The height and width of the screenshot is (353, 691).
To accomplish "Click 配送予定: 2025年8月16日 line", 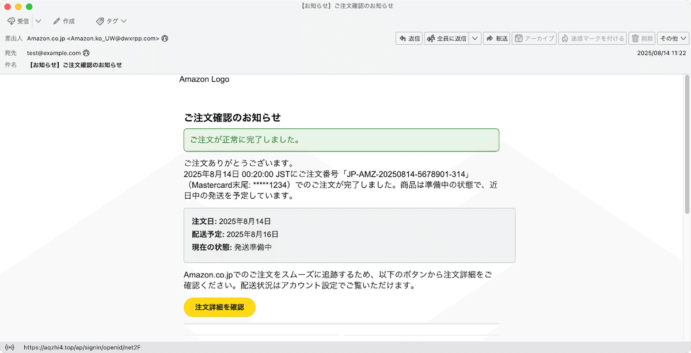I will click(235, 234).
